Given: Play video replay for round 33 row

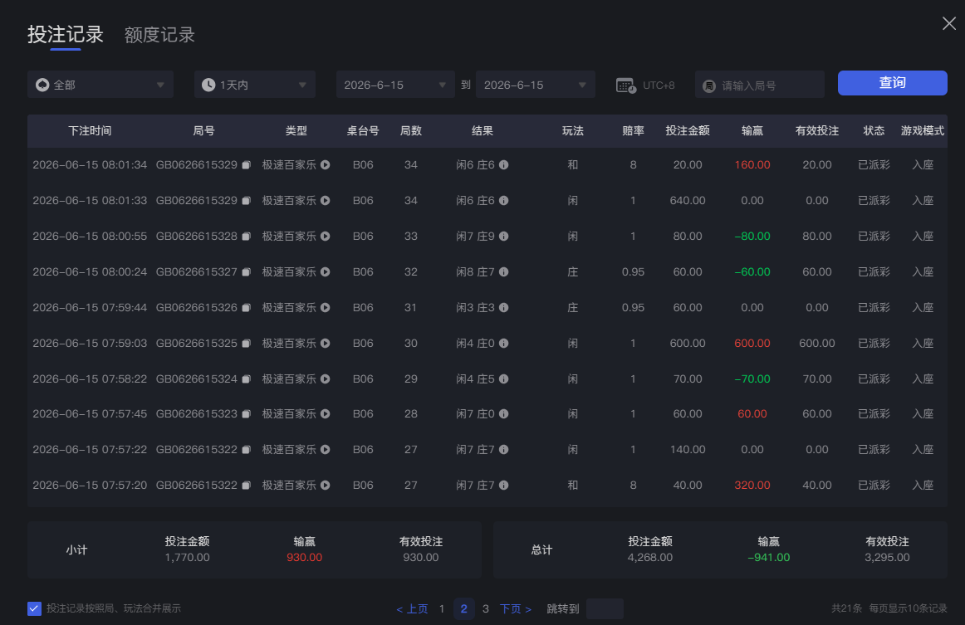Looking at the screenshot, I should pos(326,237).
